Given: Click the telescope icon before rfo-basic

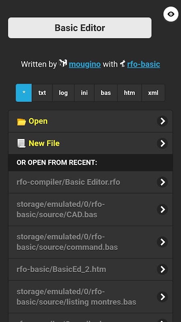Looking at the screenshot, I should (123, 64).
